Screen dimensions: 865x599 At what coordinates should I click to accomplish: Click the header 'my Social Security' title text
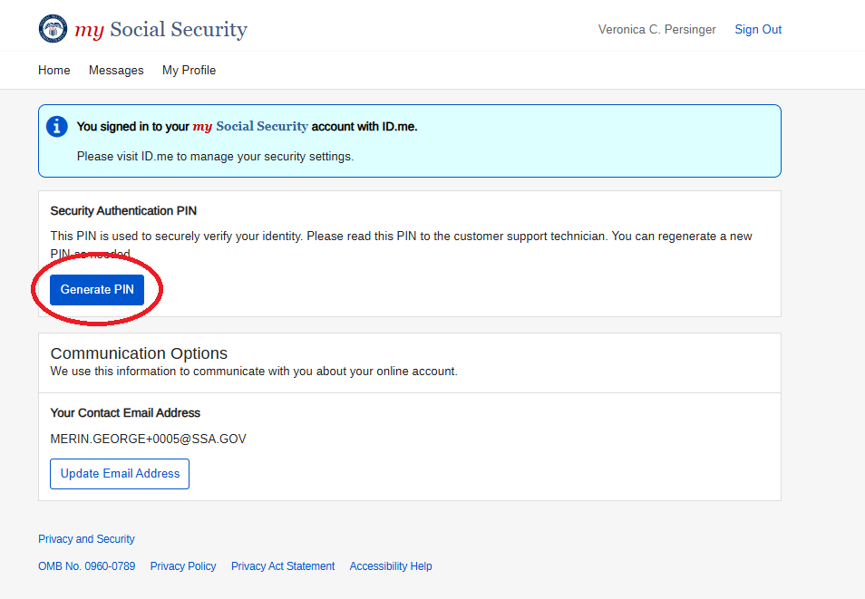click(160, 30)
